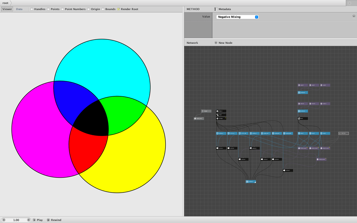Select the combine4 node

[303, 111]
